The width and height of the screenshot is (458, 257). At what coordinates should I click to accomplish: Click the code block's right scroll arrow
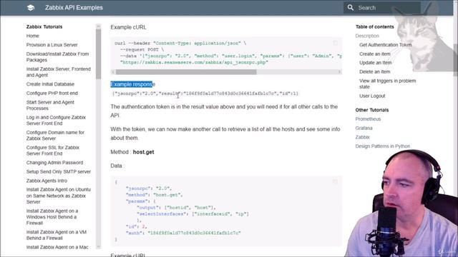(339, 72)
